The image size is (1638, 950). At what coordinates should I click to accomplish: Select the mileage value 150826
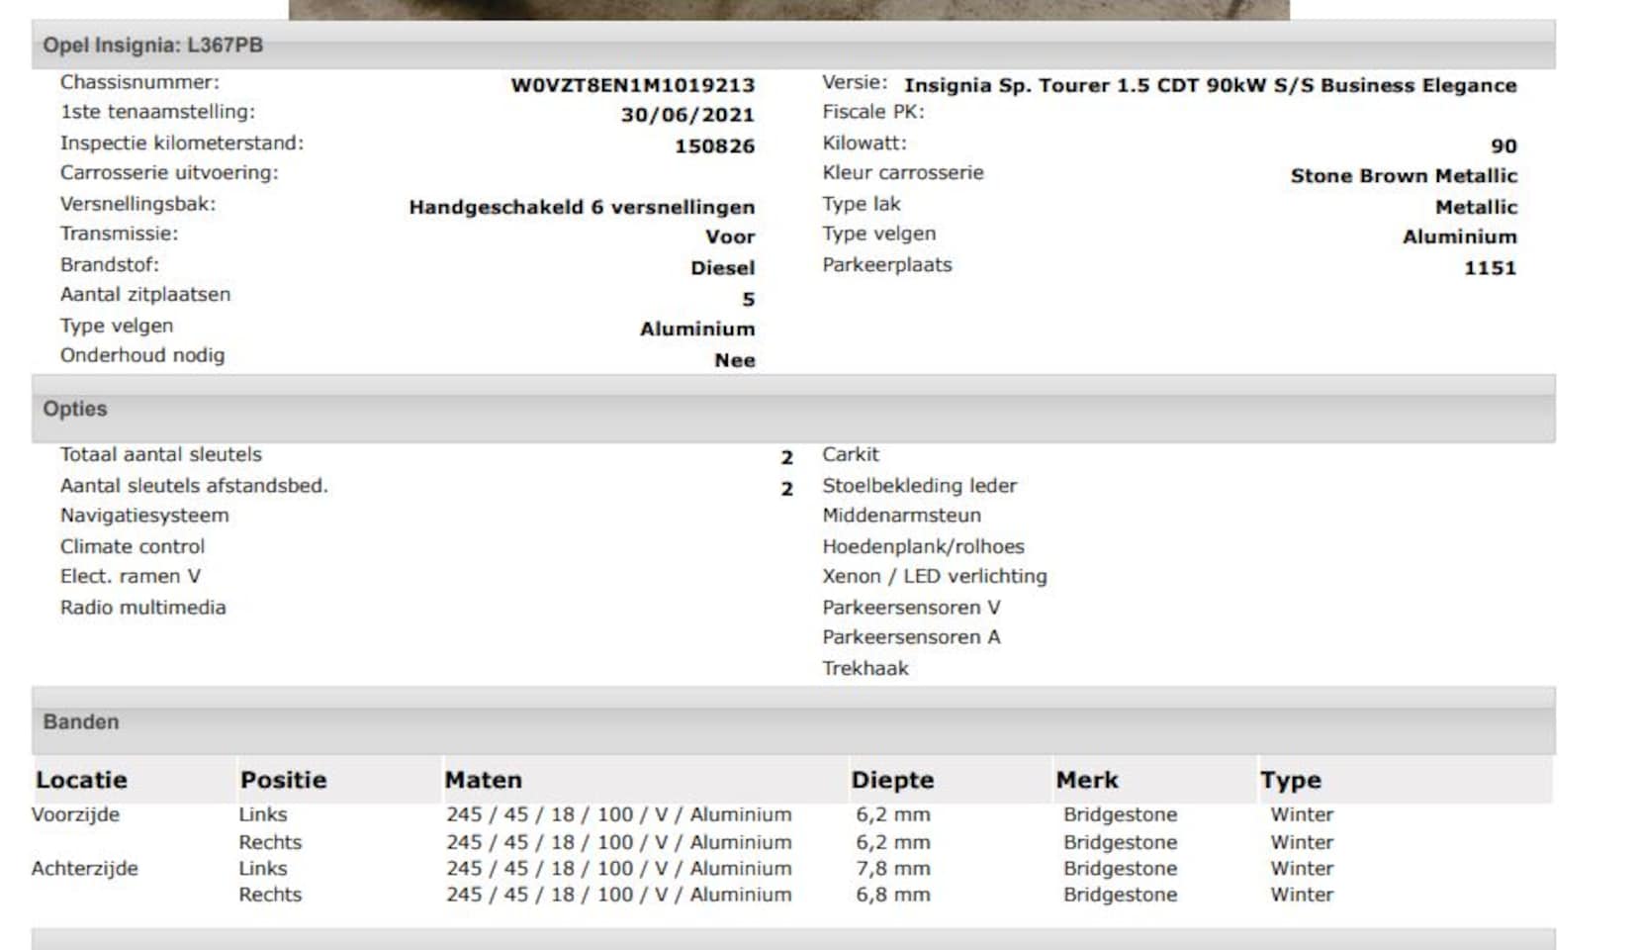(714, 146)
